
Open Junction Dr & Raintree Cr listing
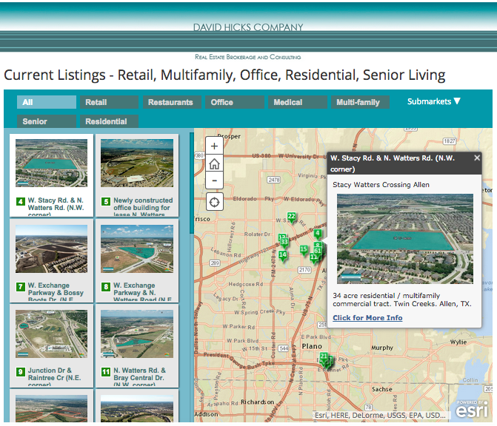(55, 376)
